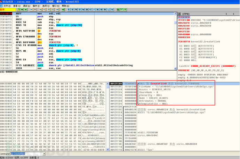The width and height of the screenshot is (240, 159).
Task: Open the 帮助 (Help) menu
Action: click(65, 6)
